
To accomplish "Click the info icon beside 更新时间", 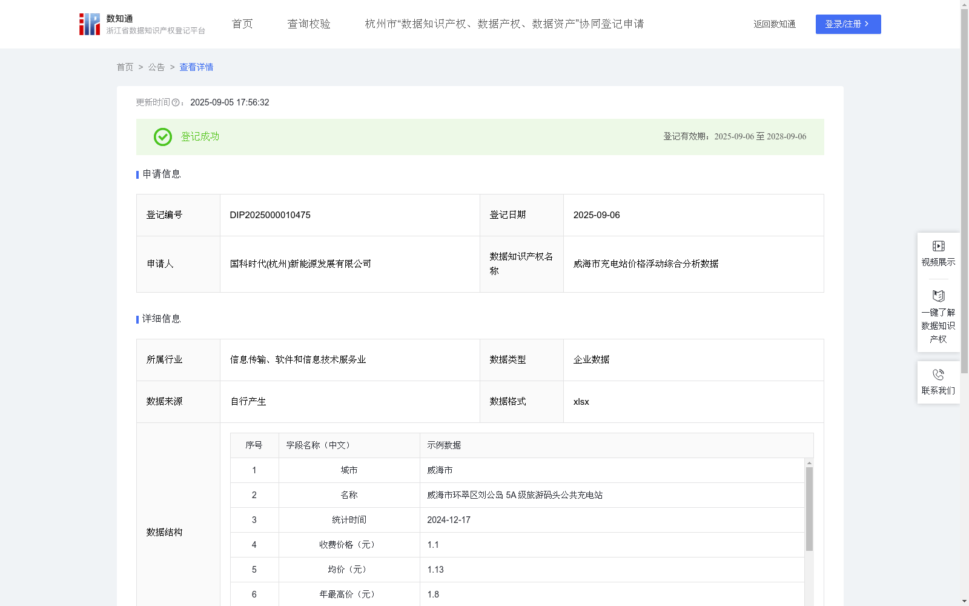I will (x=176, y=102).
